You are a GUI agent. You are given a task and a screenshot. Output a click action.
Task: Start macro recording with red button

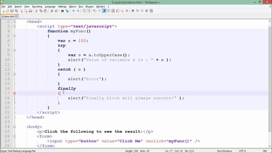click(133, 11)
